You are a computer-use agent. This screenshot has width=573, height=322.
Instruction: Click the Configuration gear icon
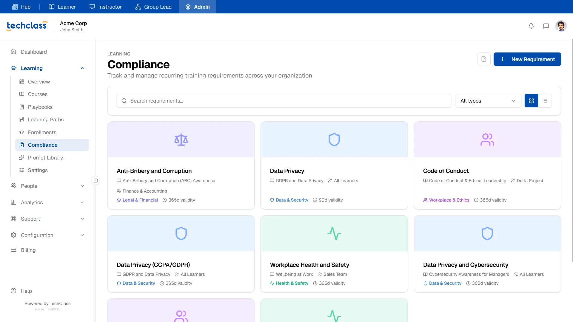[13, 235]
